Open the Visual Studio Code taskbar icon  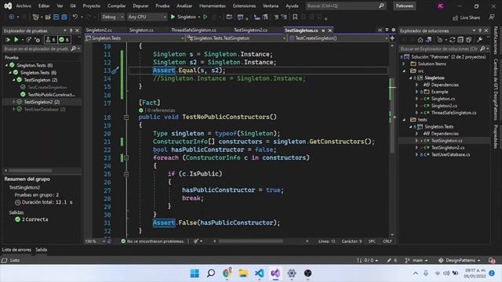(x=260, y=273)
